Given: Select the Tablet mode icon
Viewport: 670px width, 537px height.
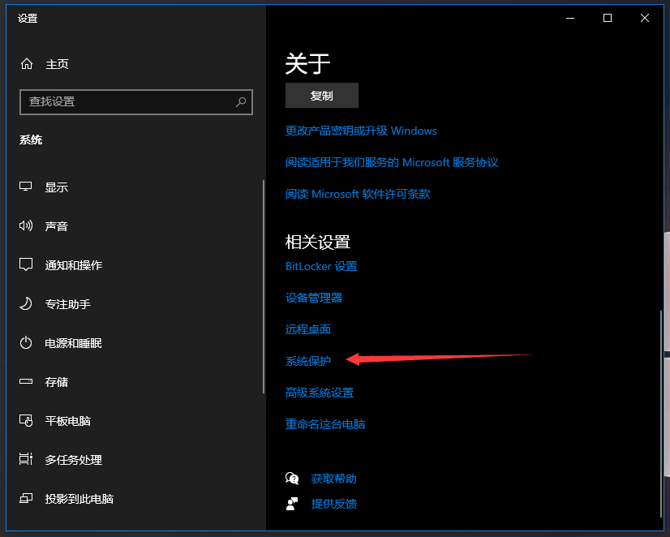Looking at the screenshot, I should click(x=26, y=421).
